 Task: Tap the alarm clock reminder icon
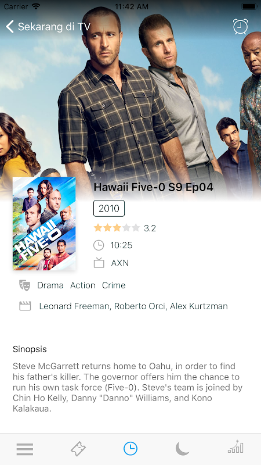point(240,26)
